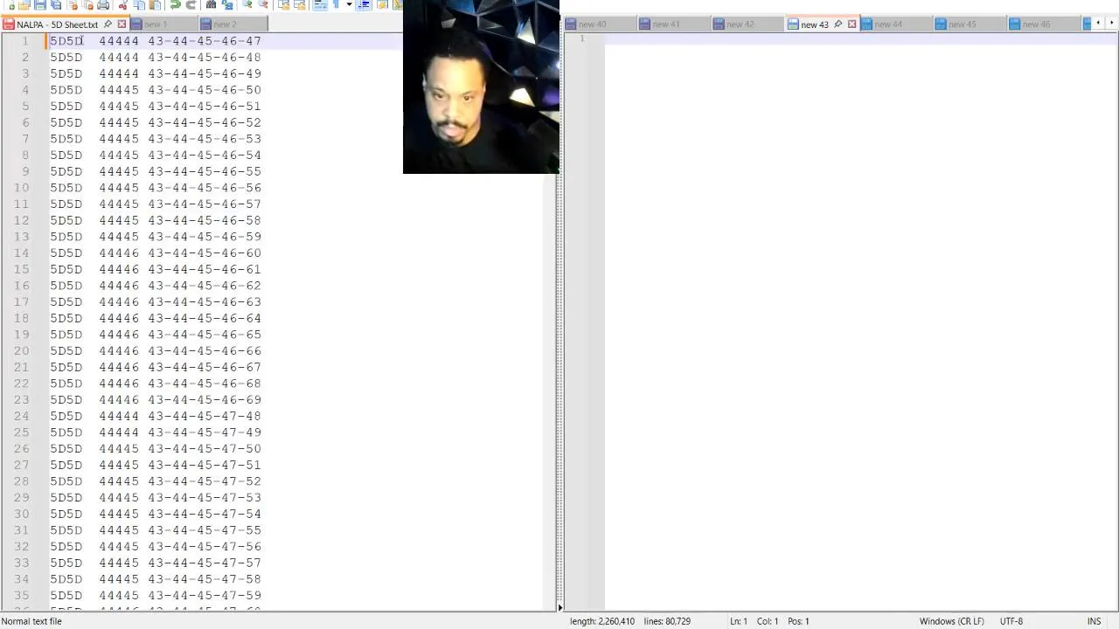Open the Replace toolbar icon
1119x629 pixels.
point(227,4)
